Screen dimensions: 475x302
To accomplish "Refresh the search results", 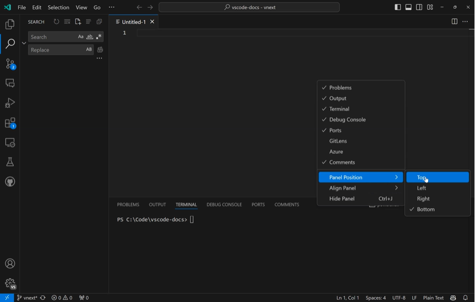I will click(x=56, y=22).
